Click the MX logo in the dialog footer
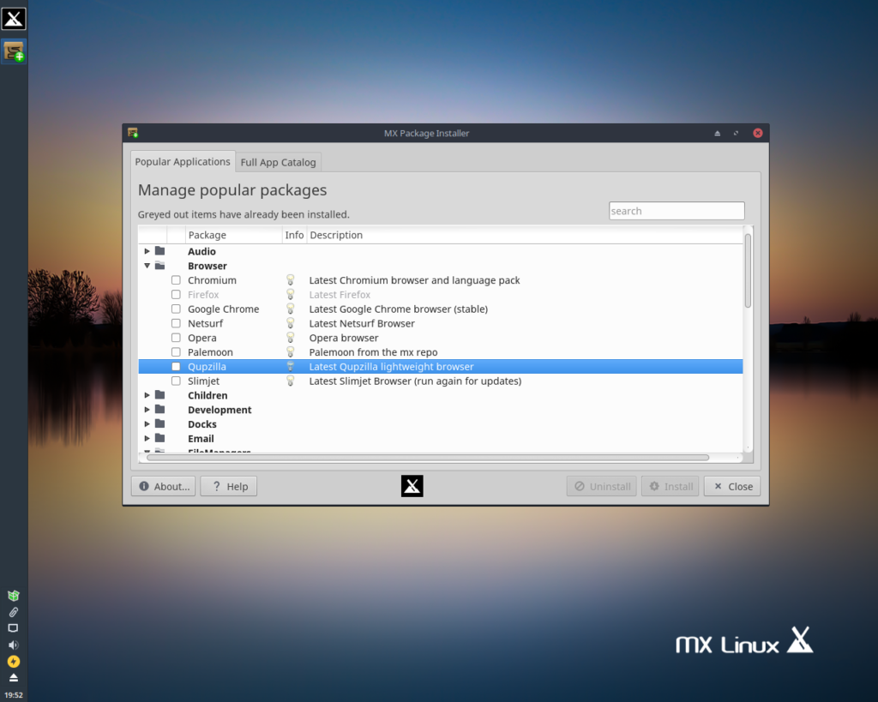Viewport: 878px width, 702px height. [x=412, y=486]
